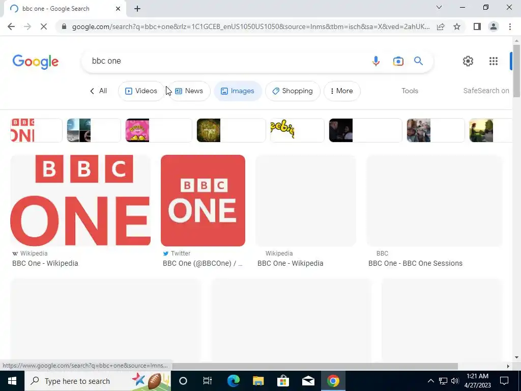Screen dimensions: 521x391
Task: Switch to News results tab
Action: click(x=189, y=91)
